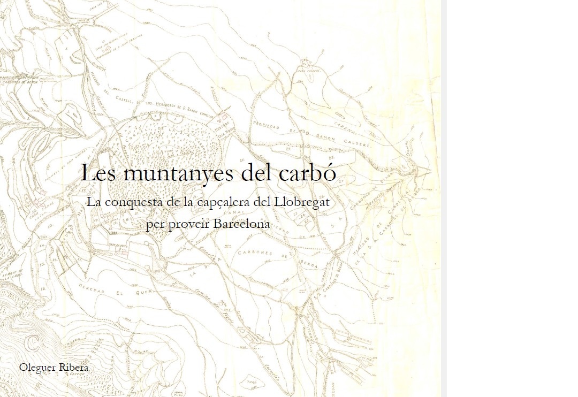Click the word 'Barcelona' in the subtitle
The width and height of the screenshot is (578, 397).
click(x=241, y=224)
